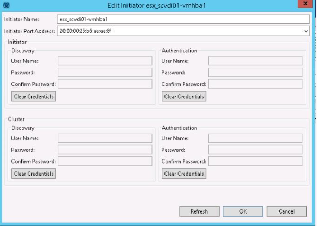Cancel editing the initiator
317x226 pixels.
[x=286, y=211]
